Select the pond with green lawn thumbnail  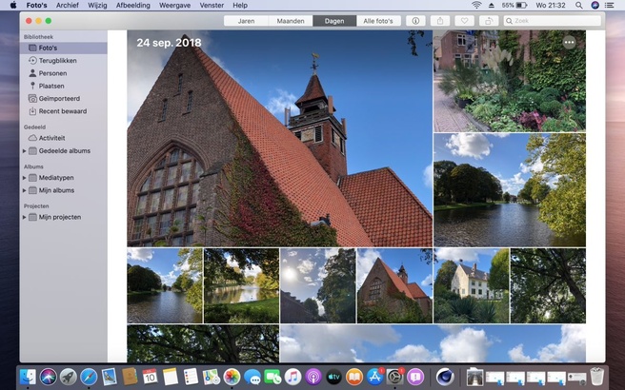[x=241, y=285]
